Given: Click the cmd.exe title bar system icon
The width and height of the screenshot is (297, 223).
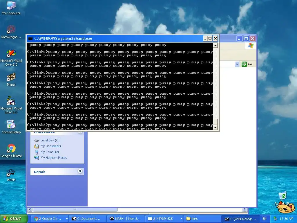Looking at the screenshot, I should (30, 39).
